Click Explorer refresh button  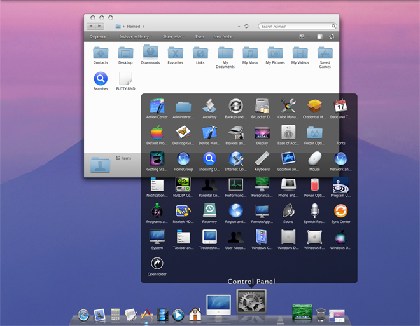tap(246, 26)
